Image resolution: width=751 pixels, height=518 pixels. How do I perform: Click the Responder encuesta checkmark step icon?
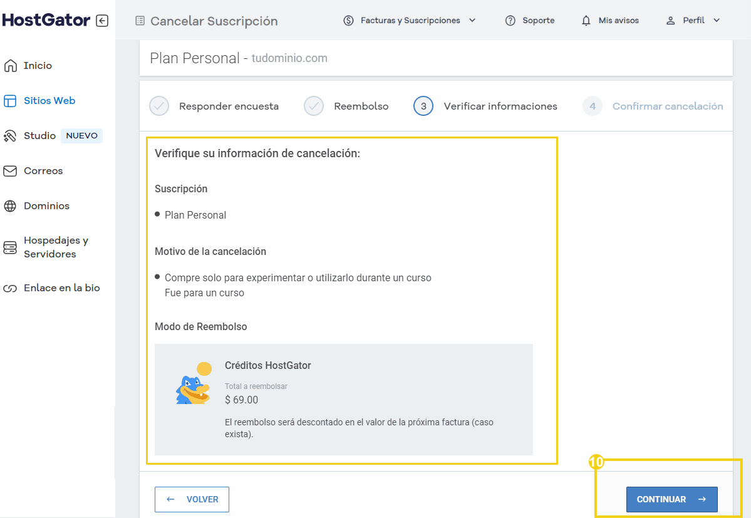point(159,106)
